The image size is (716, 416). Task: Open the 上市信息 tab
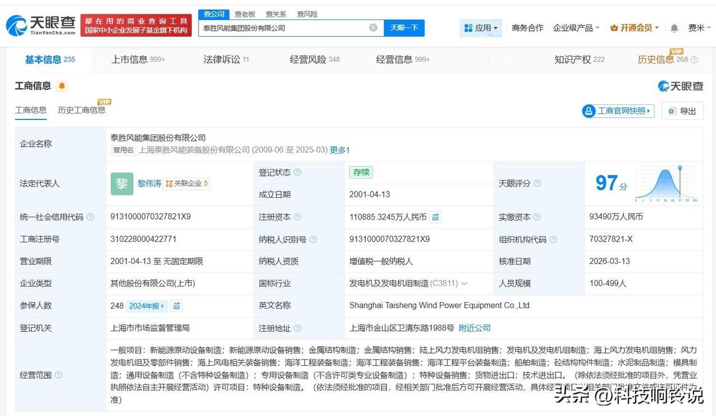point(138,60)
